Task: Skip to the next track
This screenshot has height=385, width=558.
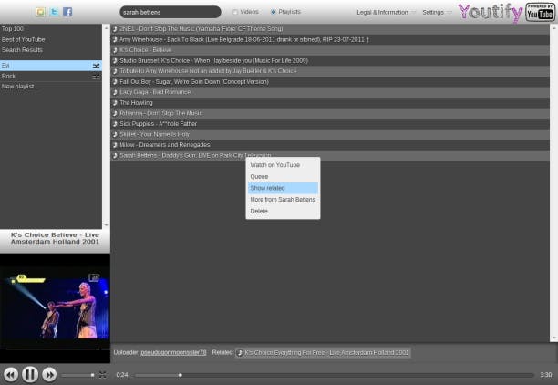Action: click(49, 375)
